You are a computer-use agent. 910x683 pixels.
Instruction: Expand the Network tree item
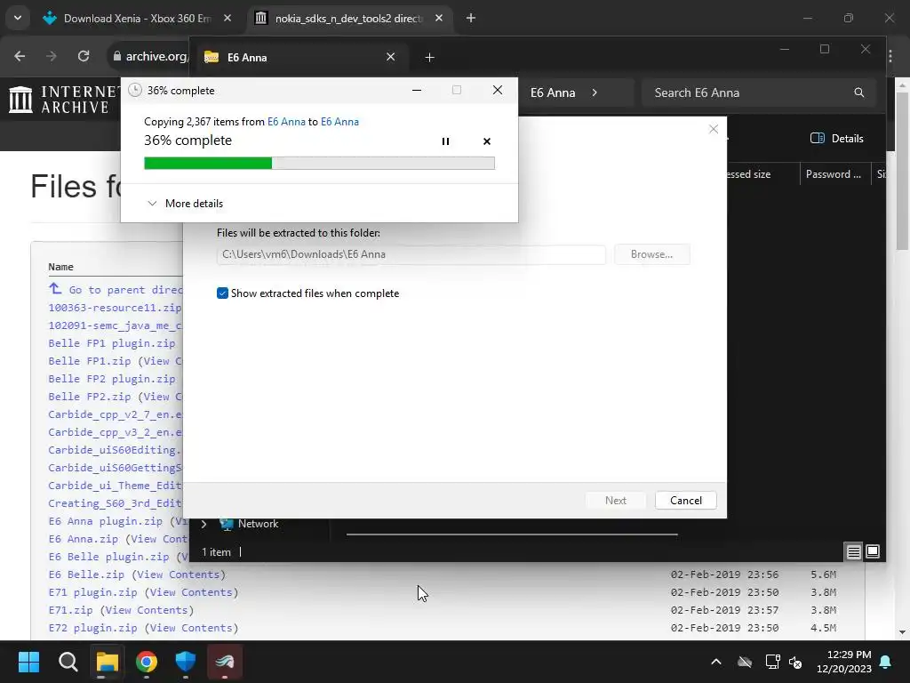[204, 524]
